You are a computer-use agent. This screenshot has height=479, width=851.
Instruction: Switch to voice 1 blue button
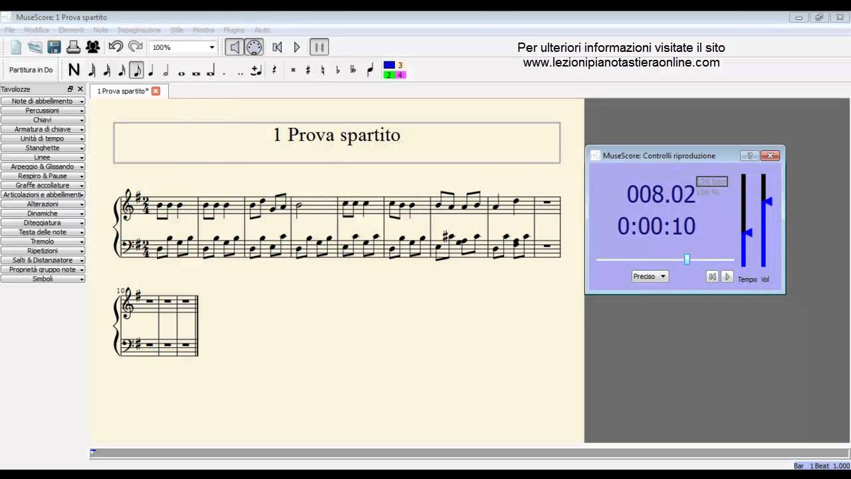click(x=390, y=65)
